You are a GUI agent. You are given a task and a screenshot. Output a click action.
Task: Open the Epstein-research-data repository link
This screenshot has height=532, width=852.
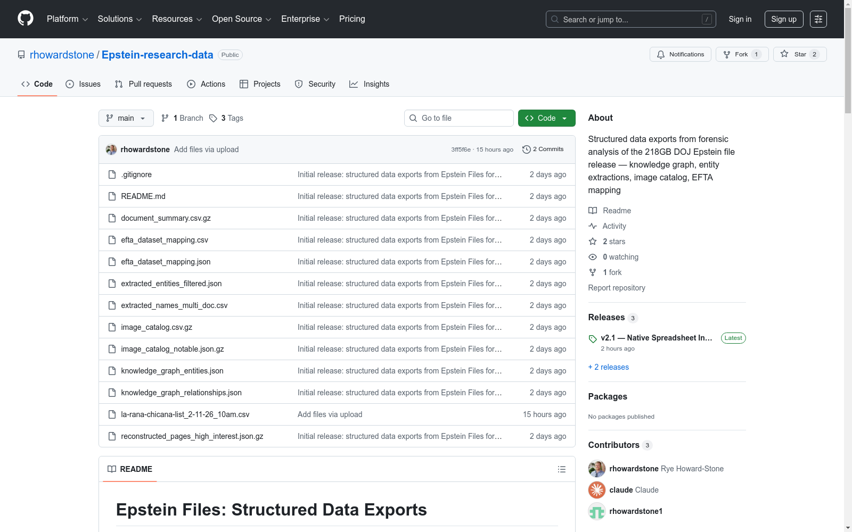(158, 55)
